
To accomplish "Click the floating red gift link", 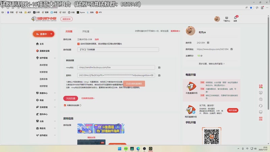I will coord(261,86).
